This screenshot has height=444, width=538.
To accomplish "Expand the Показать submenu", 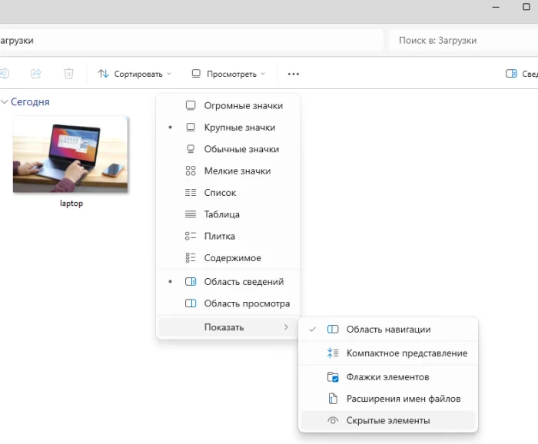I will tap(228, 327).
